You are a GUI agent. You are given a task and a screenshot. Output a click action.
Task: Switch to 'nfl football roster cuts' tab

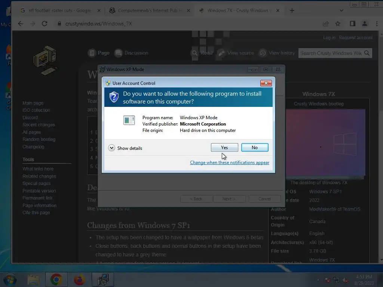coord(60,10)
